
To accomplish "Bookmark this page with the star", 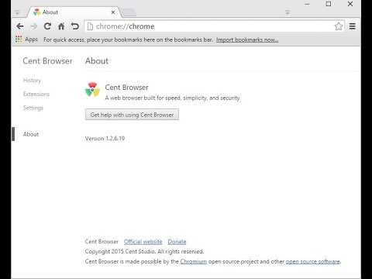I will pyautogui.click(x=339, y=26).
